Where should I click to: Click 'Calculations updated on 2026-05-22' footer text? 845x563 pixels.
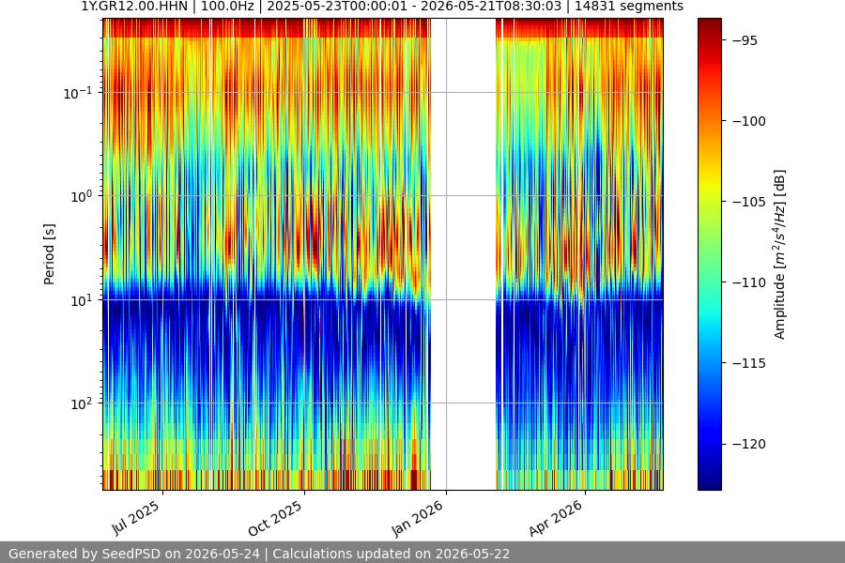(391, 554)
